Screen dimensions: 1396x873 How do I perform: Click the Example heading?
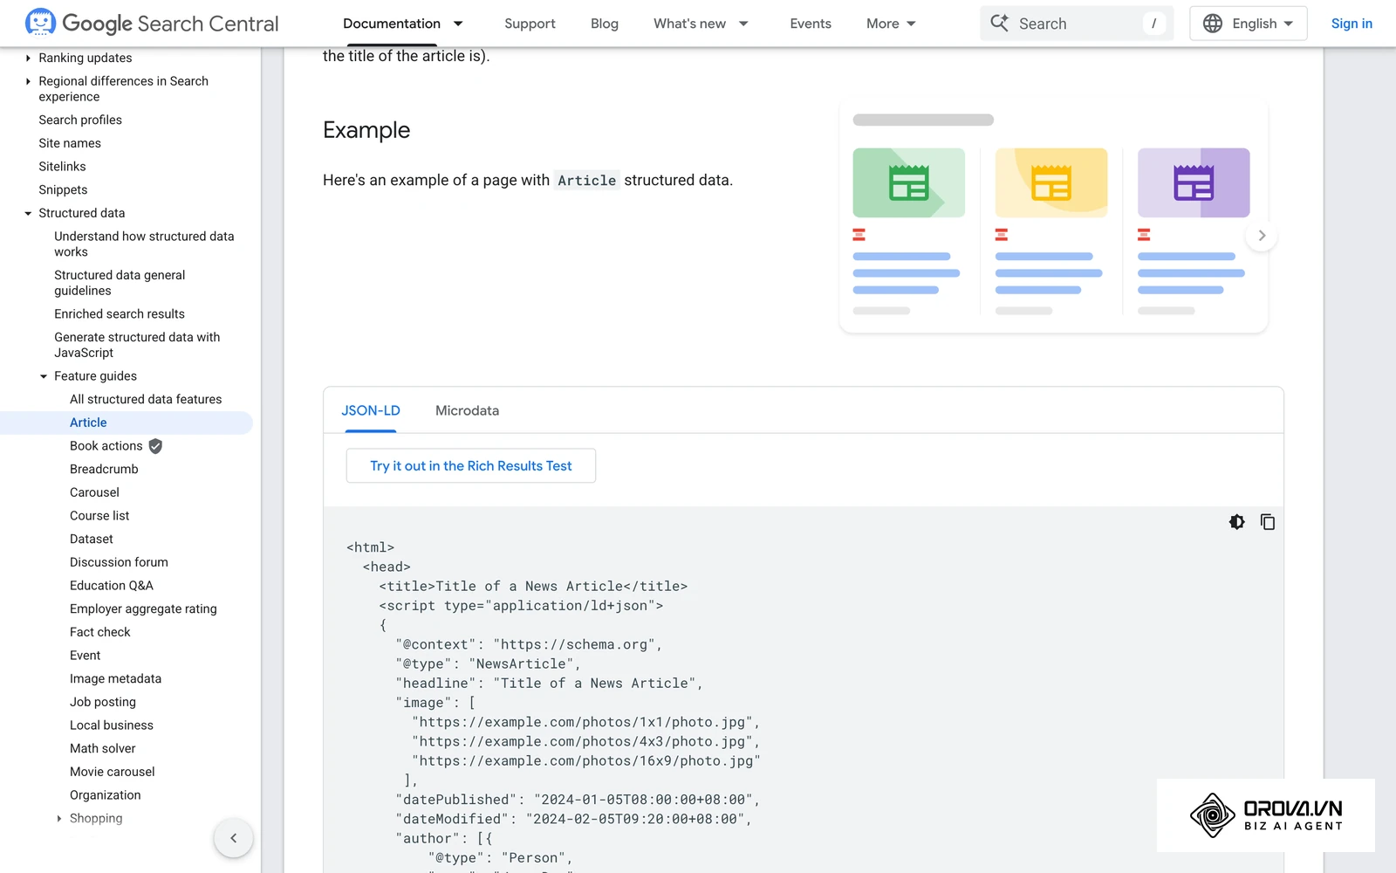point(366,130)
